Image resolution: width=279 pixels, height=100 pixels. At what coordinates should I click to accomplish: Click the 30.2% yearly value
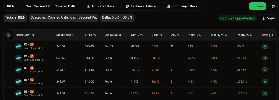coord(241,46)
